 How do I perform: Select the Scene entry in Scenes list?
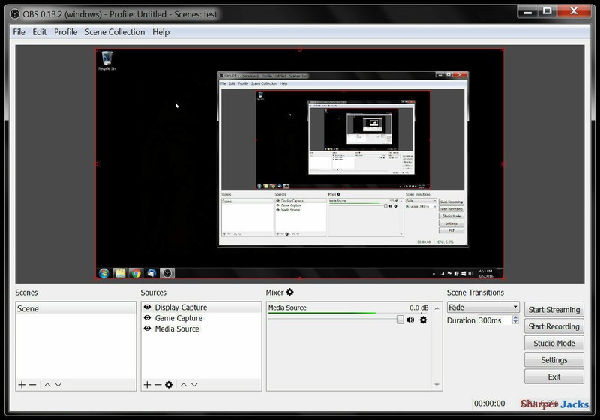76,308
